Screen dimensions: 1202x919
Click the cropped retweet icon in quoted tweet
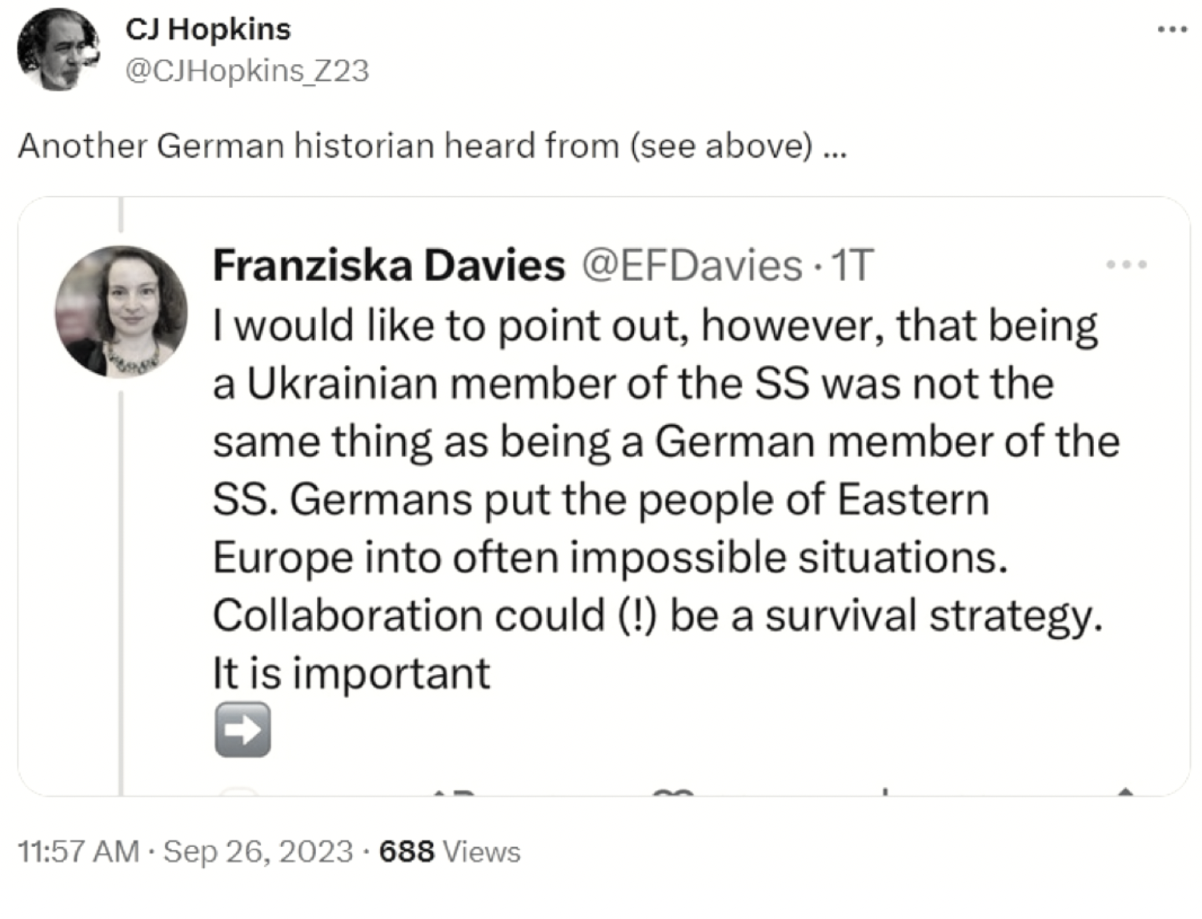coord(452,791)
